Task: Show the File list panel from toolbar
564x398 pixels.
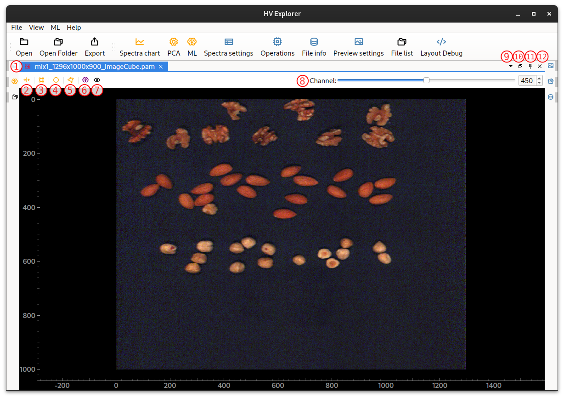Action: tap(402, 47)
